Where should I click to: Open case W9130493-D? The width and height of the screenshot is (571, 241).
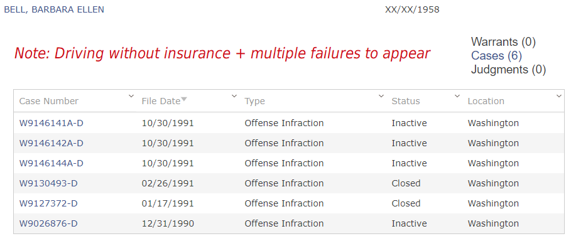coord(48,183)
